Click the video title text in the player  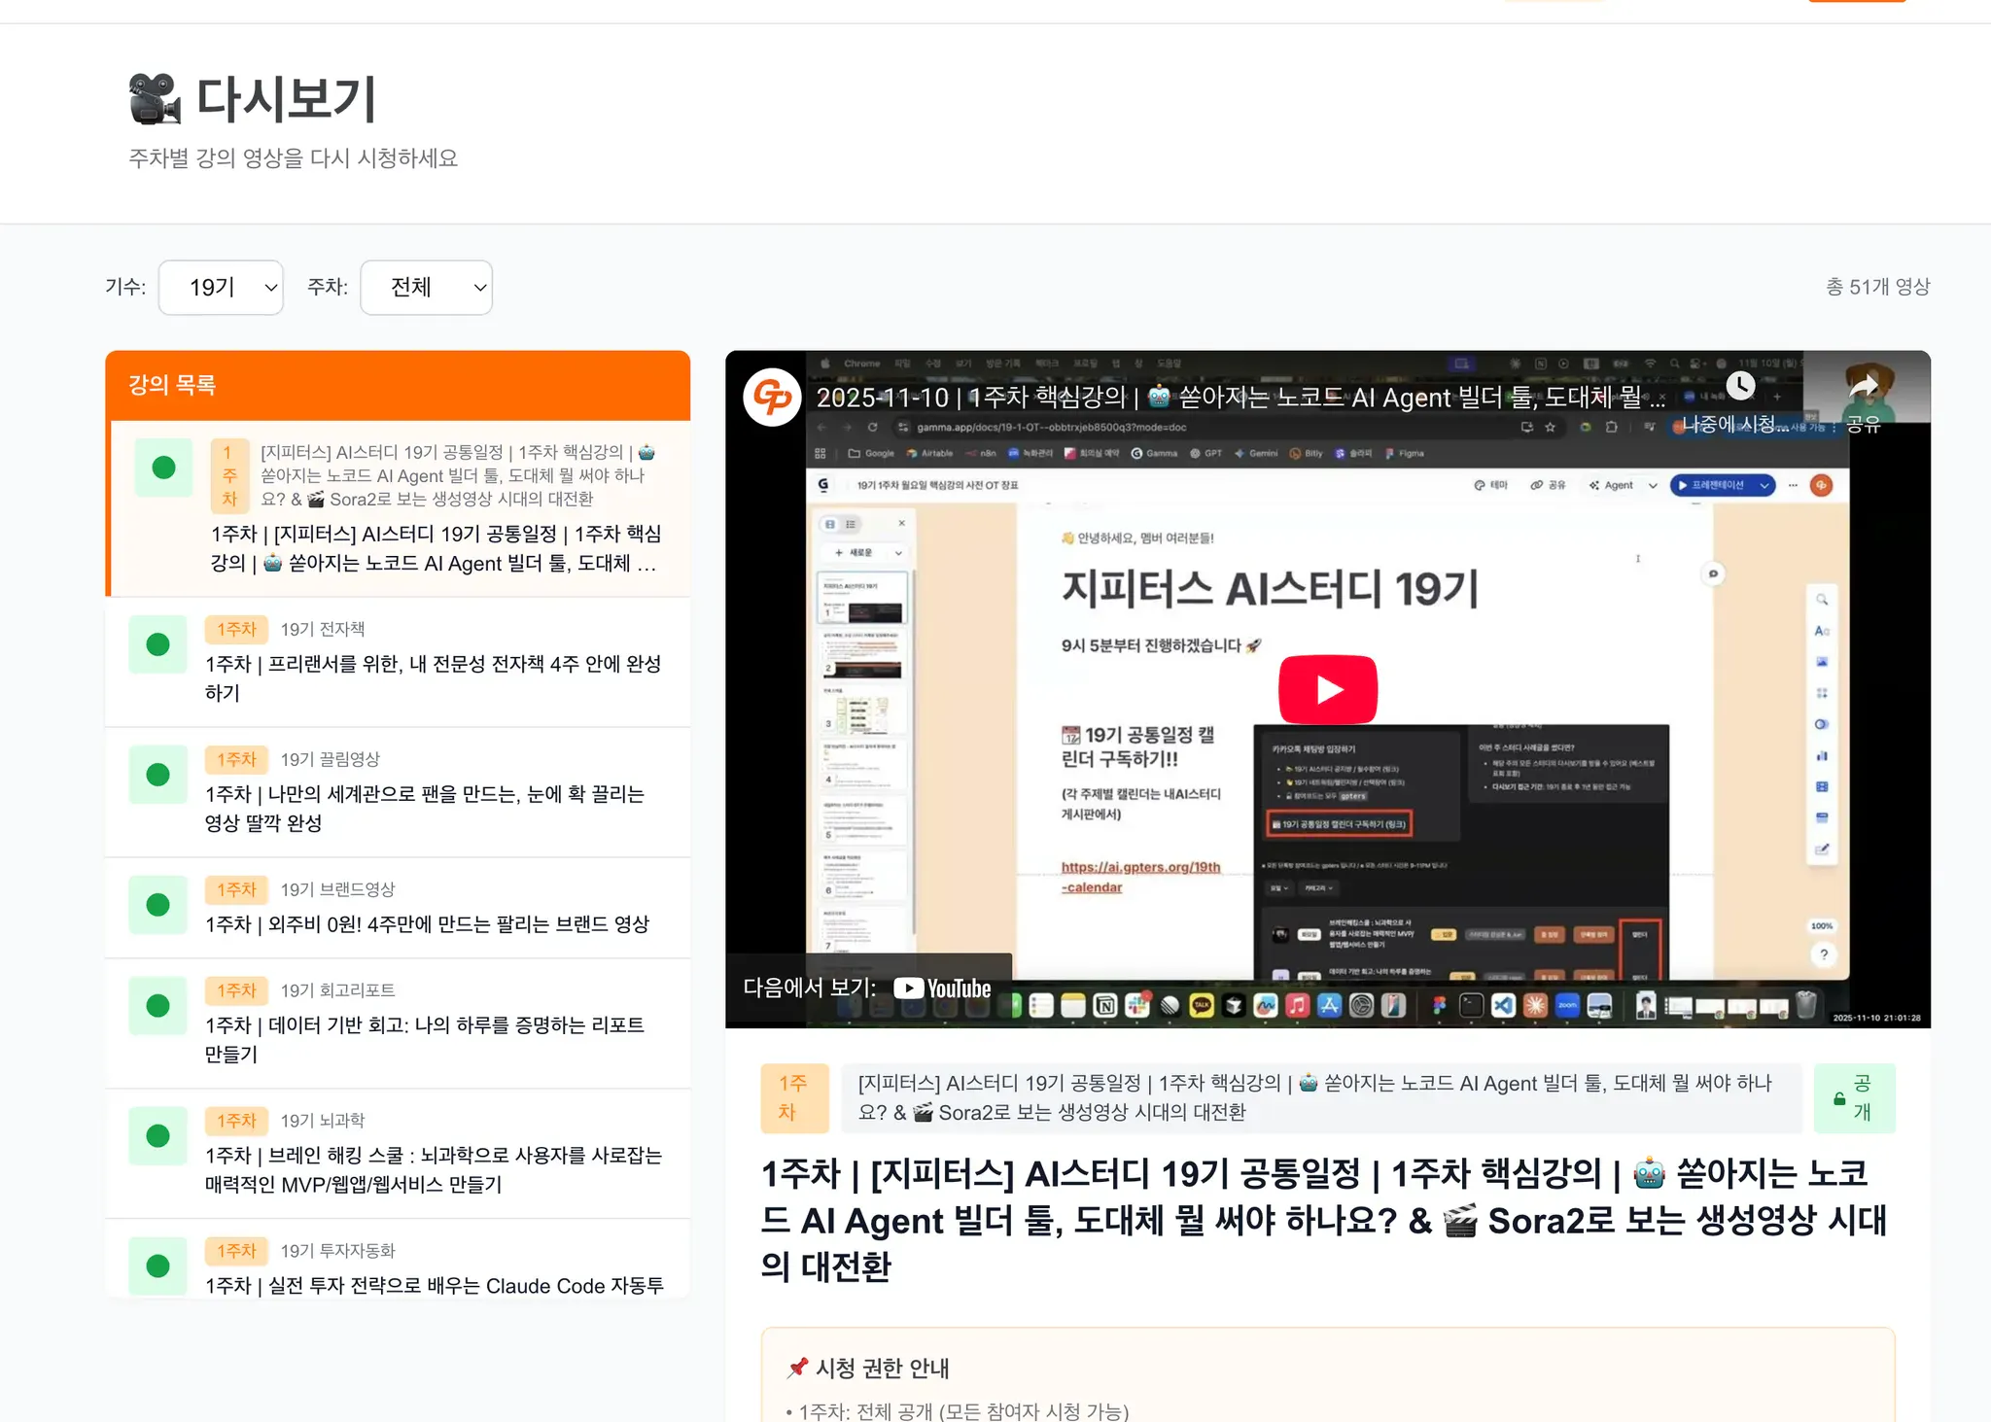(1240, 398)
